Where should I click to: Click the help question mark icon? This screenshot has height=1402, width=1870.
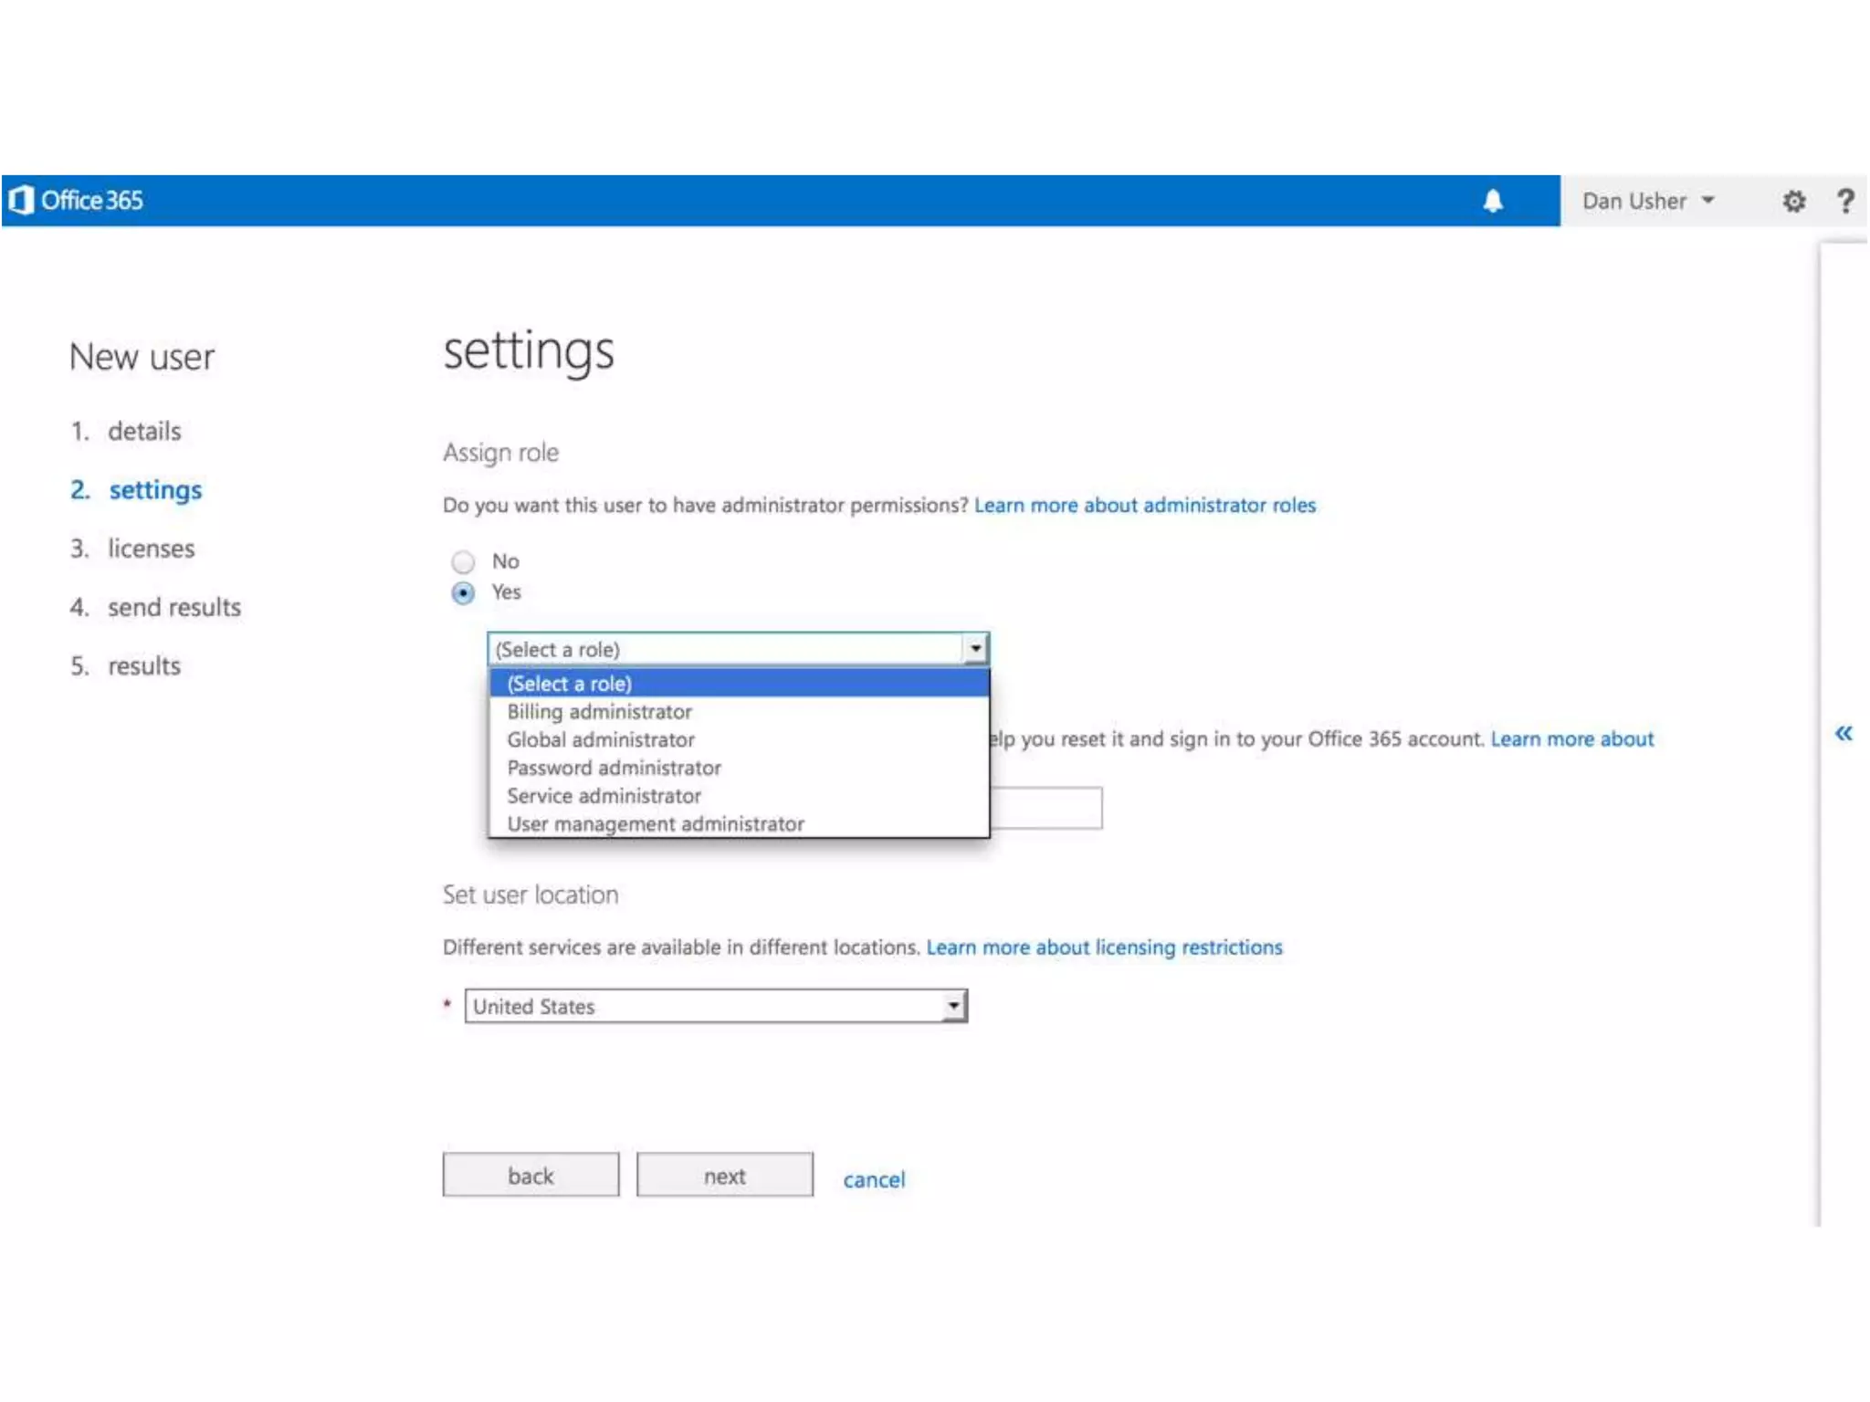[x=1845, y=201]
